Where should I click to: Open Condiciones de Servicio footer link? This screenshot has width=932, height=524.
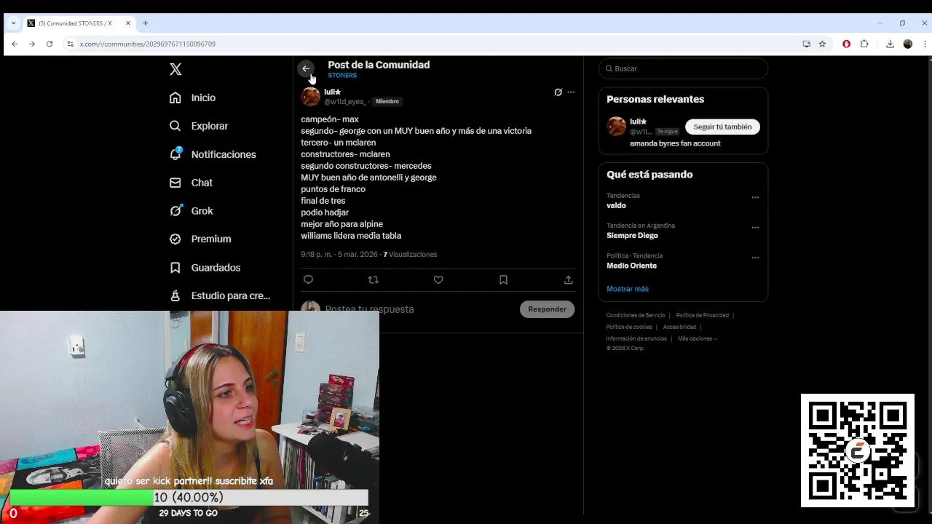[636, 315]
